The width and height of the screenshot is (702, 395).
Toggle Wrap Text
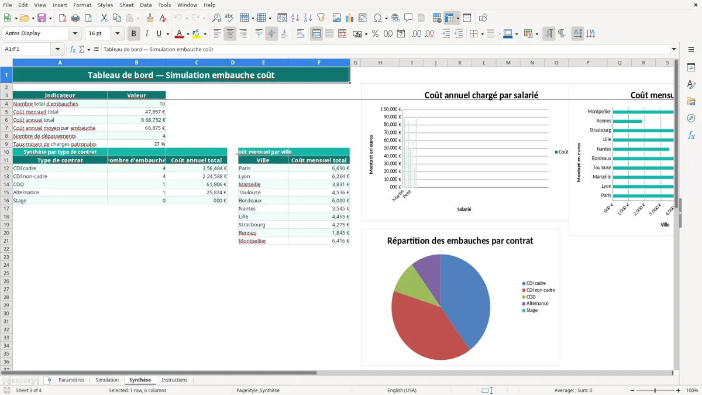[301, 34]
